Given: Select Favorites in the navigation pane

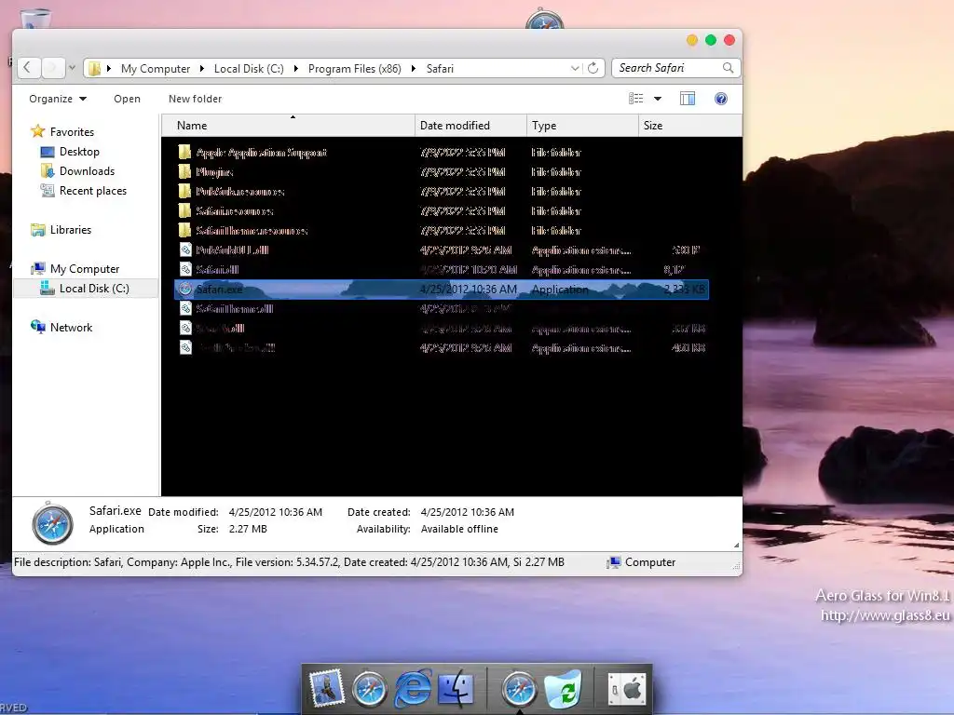Looking at the screenshot, I should (x=72, y=132).
